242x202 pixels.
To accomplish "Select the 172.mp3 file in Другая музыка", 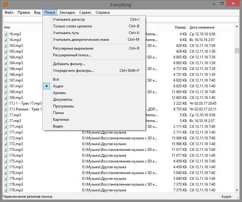I will pyautogui.click(x=16, y=144).
